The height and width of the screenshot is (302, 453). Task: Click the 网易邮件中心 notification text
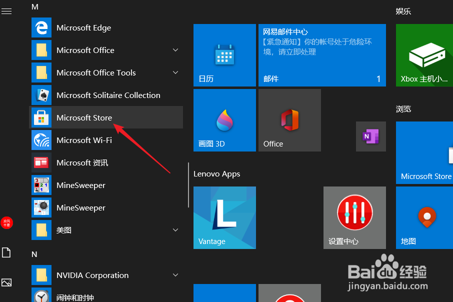point(285,32)
